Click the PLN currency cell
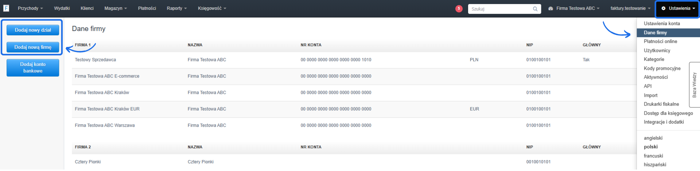The height and width of the screenshot is (171, 700). [x=474, y=60]
